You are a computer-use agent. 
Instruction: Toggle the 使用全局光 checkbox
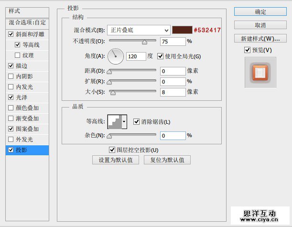click(160, 56)
